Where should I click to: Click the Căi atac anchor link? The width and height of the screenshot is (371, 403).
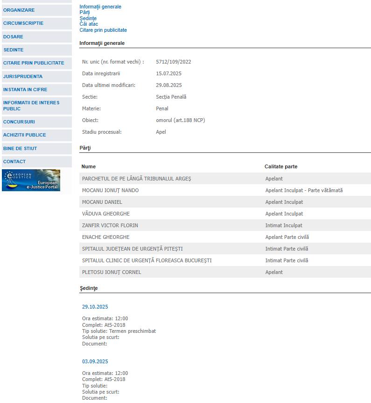pyautogui.click(x=89, y=24)
